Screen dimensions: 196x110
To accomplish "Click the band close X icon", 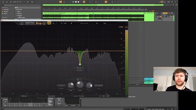I will (x=102, y=82).
